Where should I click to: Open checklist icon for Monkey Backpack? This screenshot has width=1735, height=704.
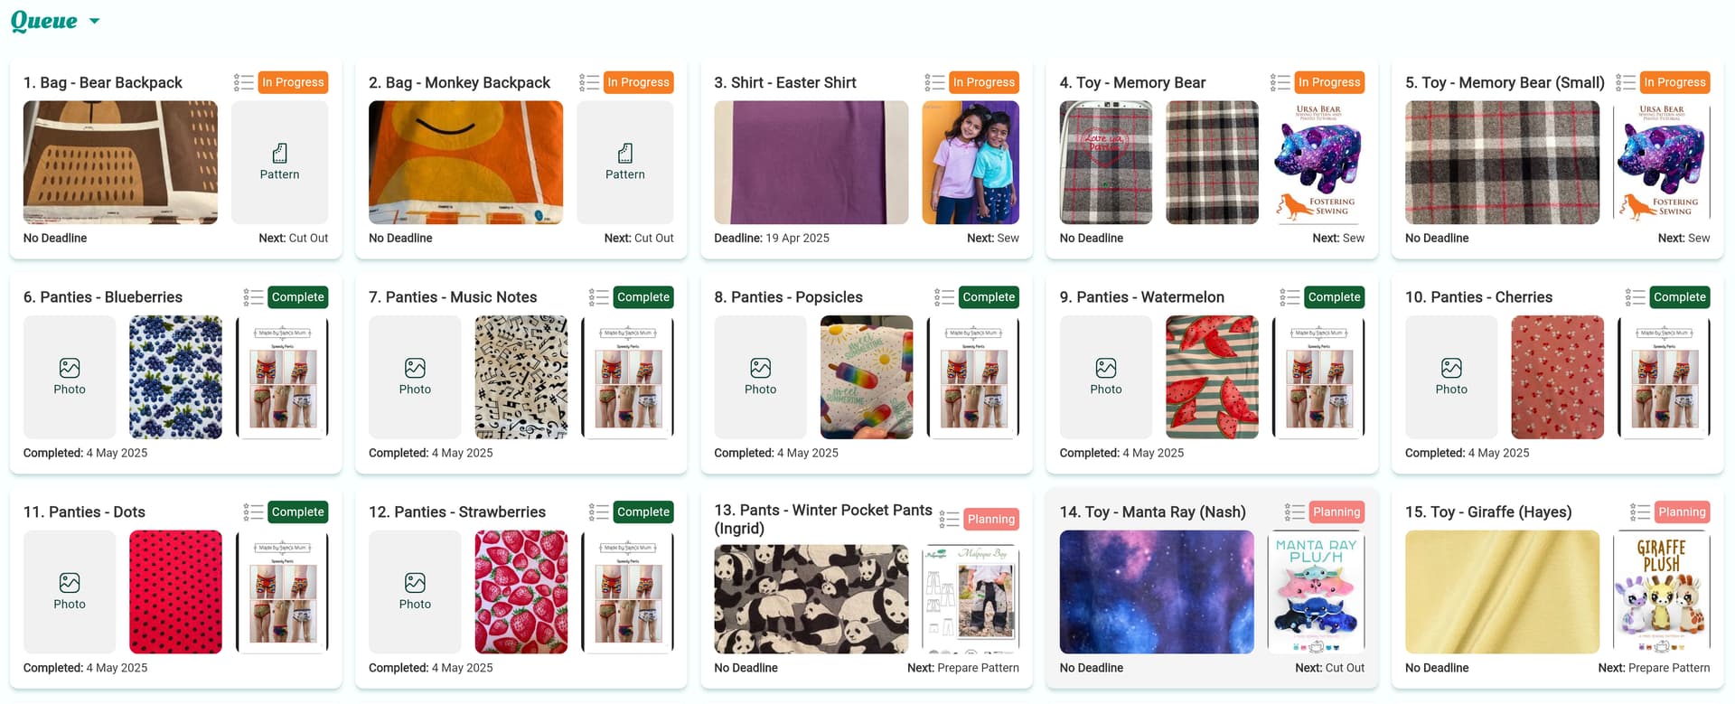(588, 82)
